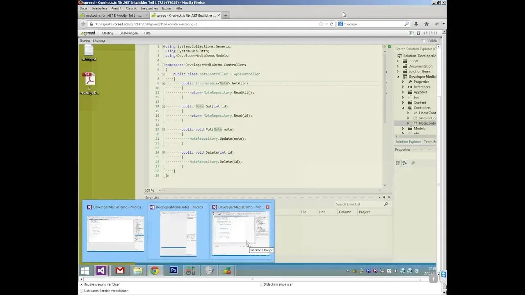The image size is (525, 295).
Task: Click the Windows Start button in shared screen
Action: click(x=85, y=270)
